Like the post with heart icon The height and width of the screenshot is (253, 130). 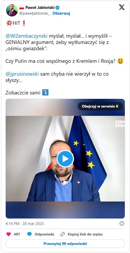click(9, 234)
